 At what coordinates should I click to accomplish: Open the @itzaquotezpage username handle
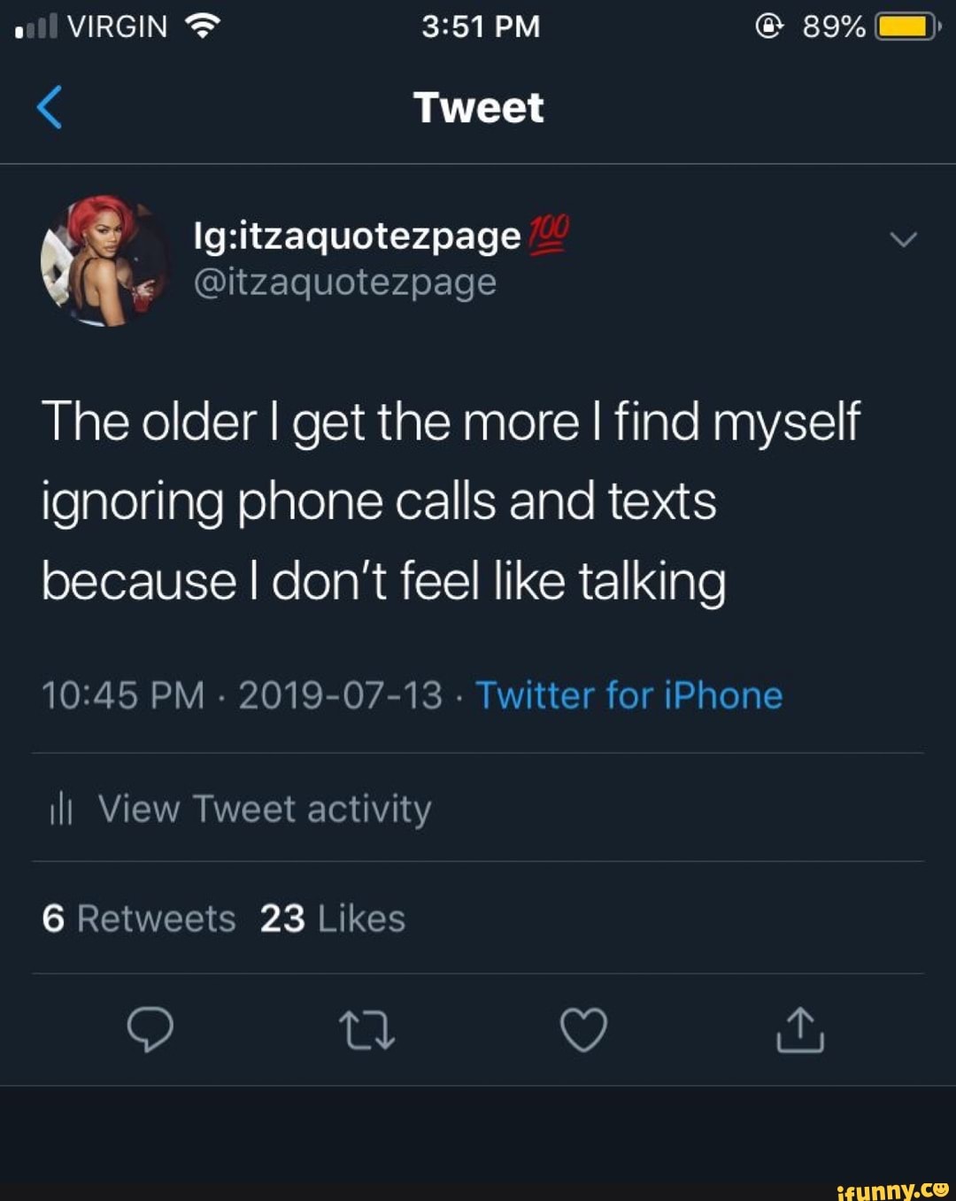(343, 284)
